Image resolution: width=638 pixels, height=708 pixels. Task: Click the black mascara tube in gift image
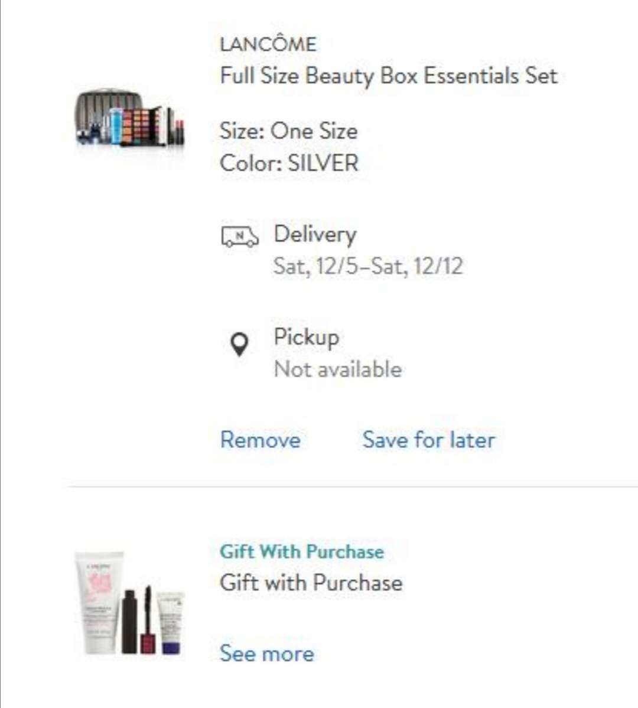pyautogui.click(x=129, y=621)
